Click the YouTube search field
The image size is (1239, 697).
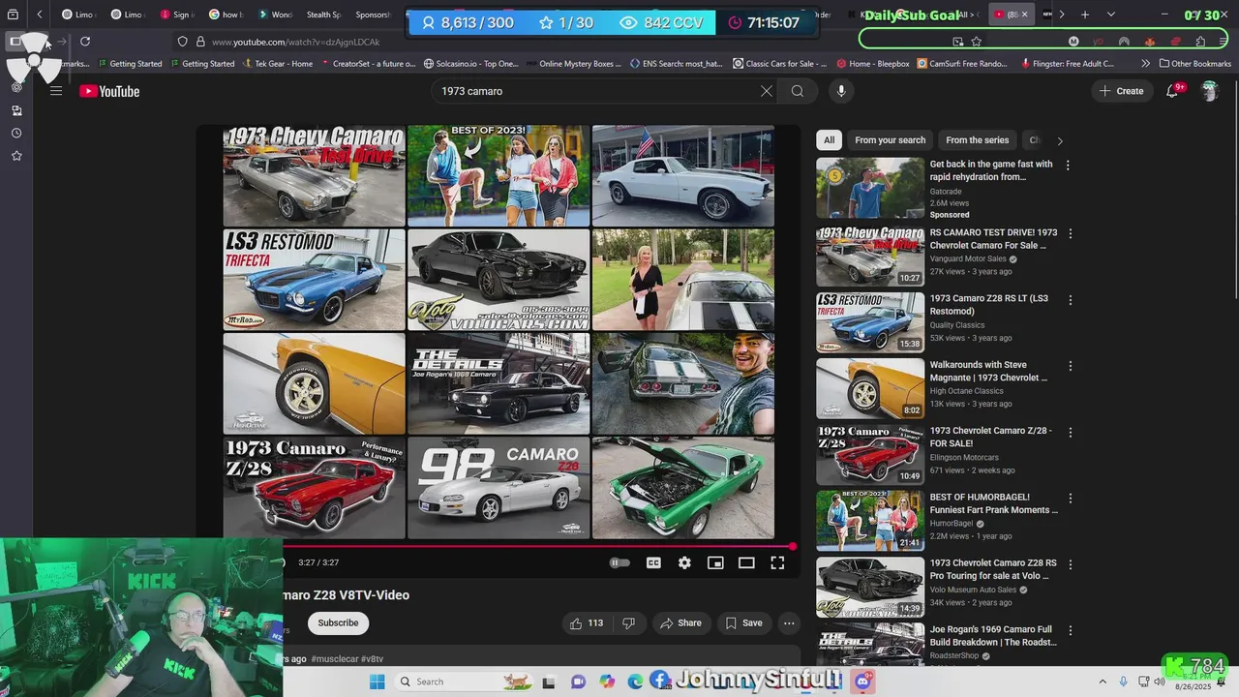593,91
